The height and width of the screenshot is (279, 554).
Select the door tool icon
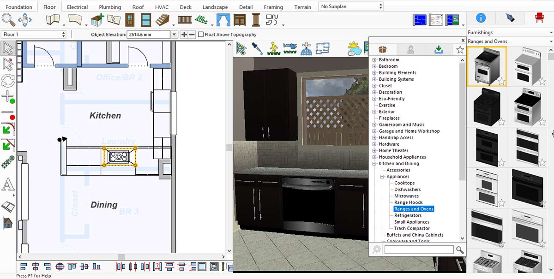pyautogui.click(x=130, y=20)
